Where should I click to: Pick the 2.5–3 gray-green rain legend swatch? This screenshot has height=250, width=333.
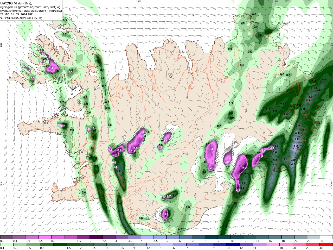(100, 245)
